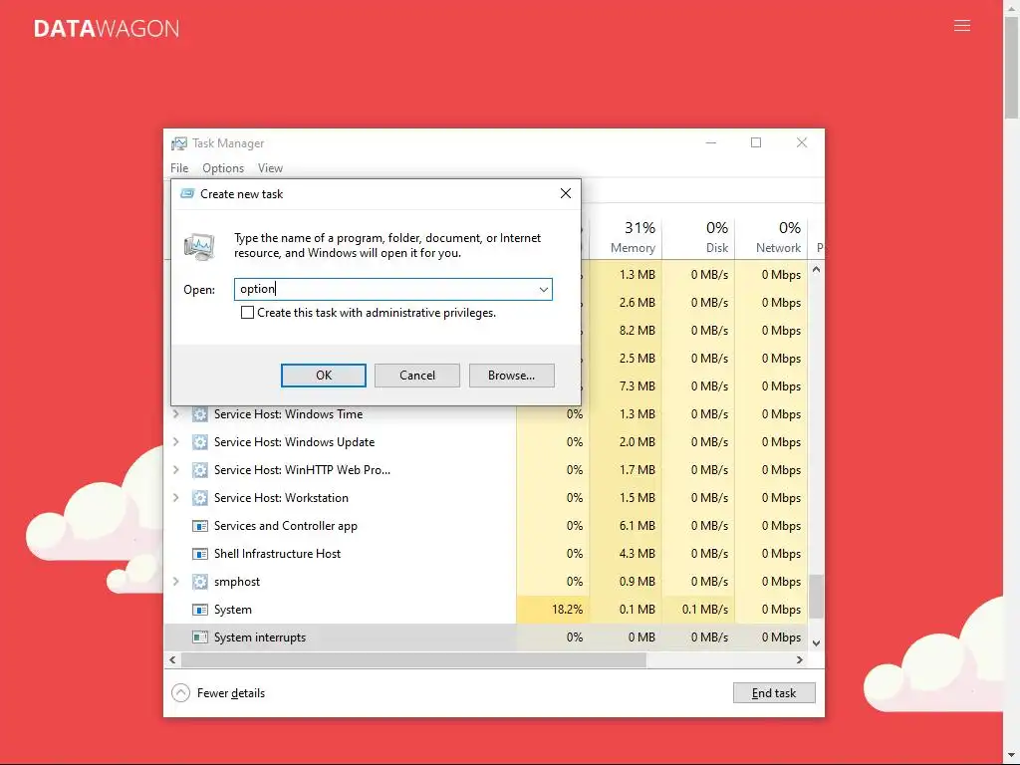Screen dimensions: 1020x765
Task: Open the File menu in Task Manager
Action: (179, 168)
